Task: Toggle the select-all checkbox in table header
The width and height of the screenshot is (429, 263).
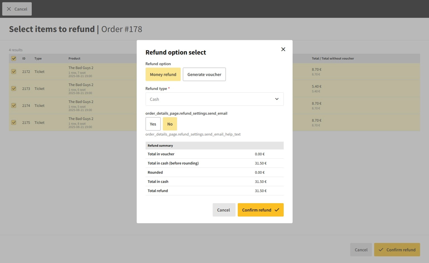Action: 14,59
